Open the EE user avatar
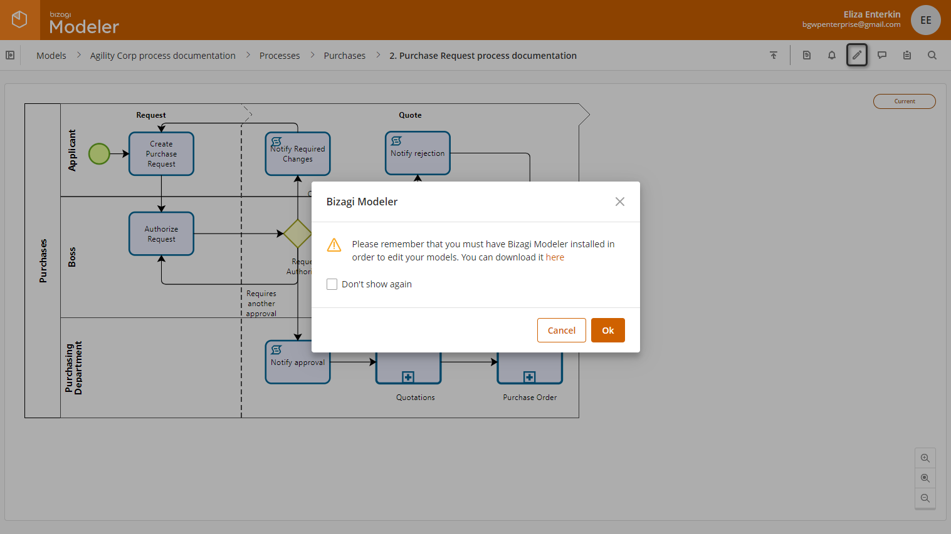 coord(926,20)
